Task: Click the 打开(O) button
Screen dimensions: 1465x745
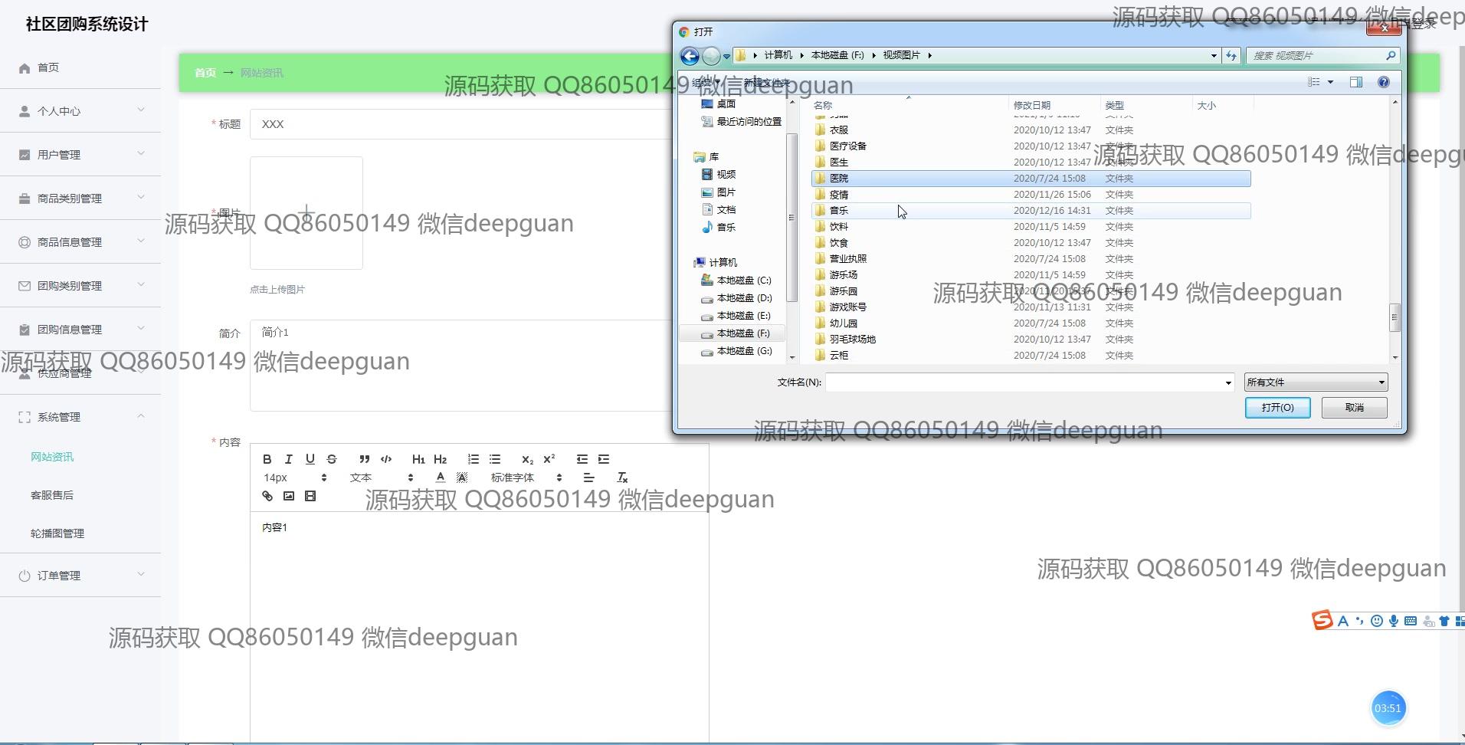Action: tap(1277, 408)
